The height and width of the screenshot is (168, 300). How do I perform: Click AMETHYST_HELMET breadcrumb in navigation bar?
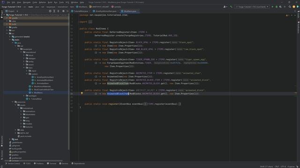pos(99,7)
